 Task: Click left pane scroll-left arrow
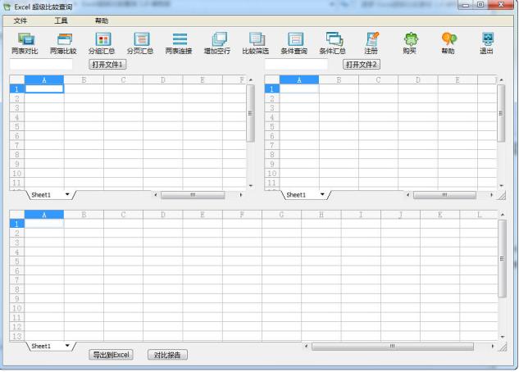click(156, 195)
